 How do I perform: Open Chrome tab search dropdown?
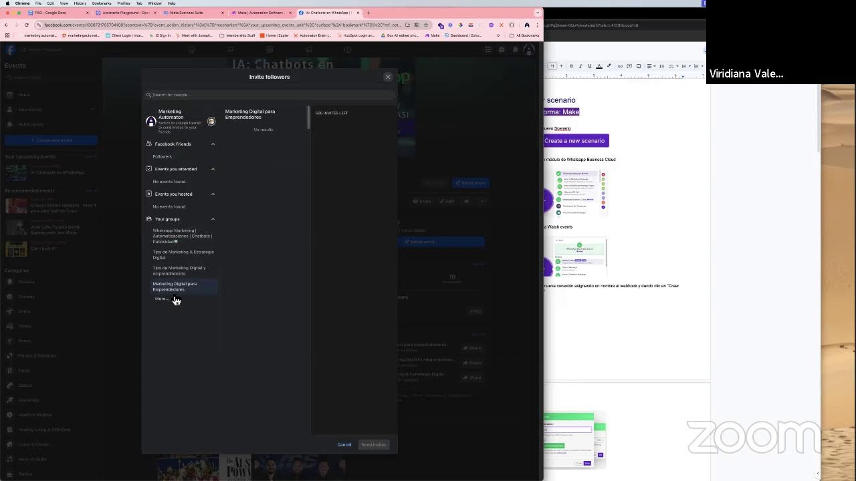pos(538,13)
